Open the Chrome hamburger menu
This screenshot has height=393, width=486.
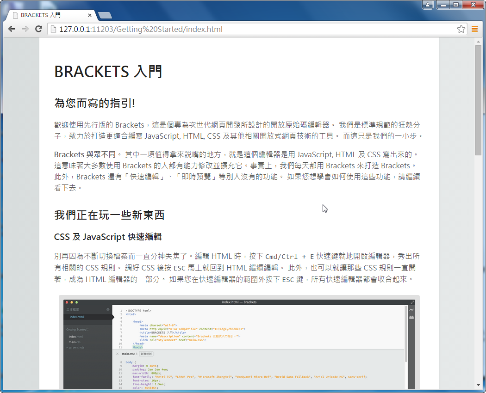(474, 29)
